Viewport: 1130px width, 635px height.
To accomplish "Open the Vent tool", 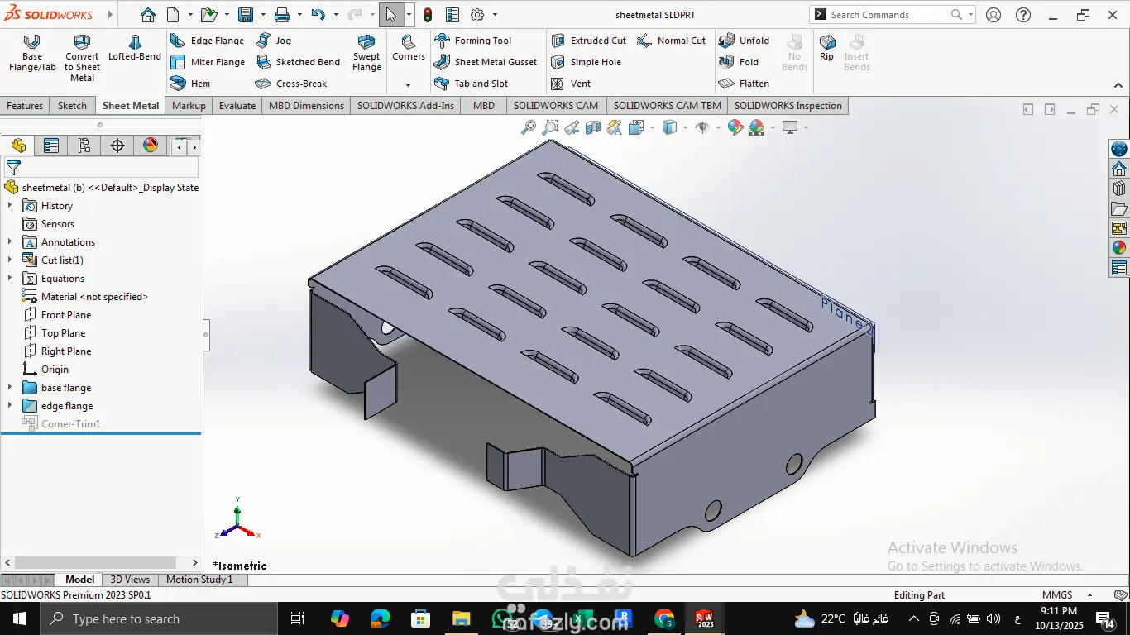I will [571, 84].
